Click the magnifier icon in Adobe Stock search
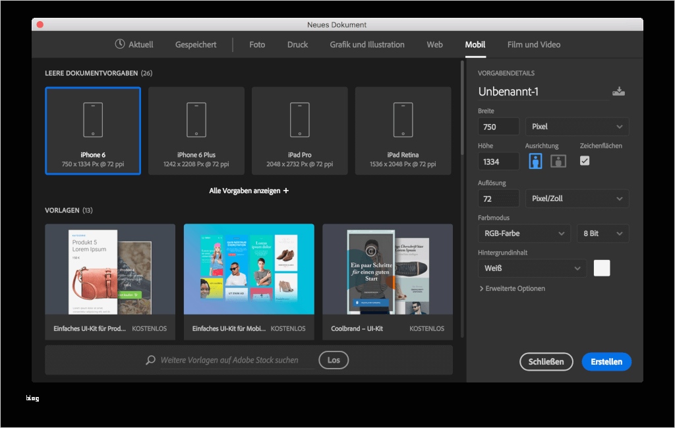The image size is (675, 428). coord(150,360)
